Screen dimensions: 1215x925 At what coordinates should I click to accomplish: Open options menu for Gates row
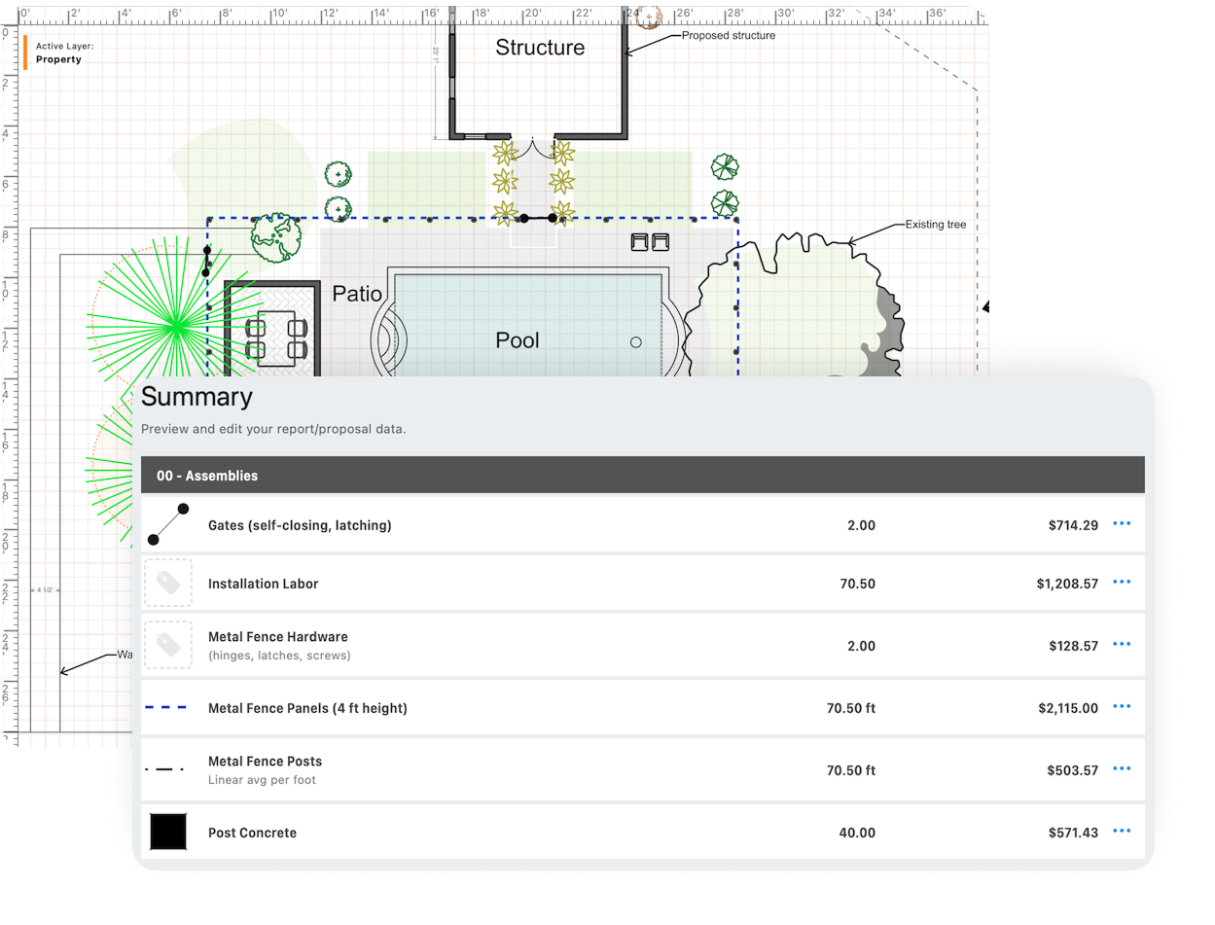(1122, 524)
